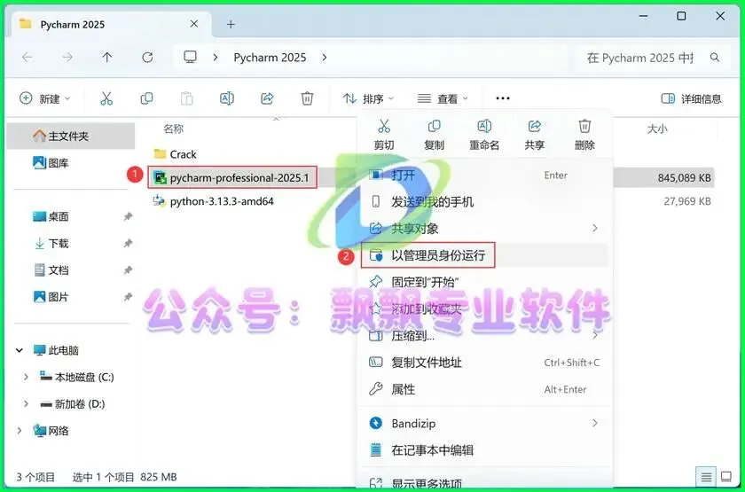Select 发送到我的手机 menu item

pos(486,202)
